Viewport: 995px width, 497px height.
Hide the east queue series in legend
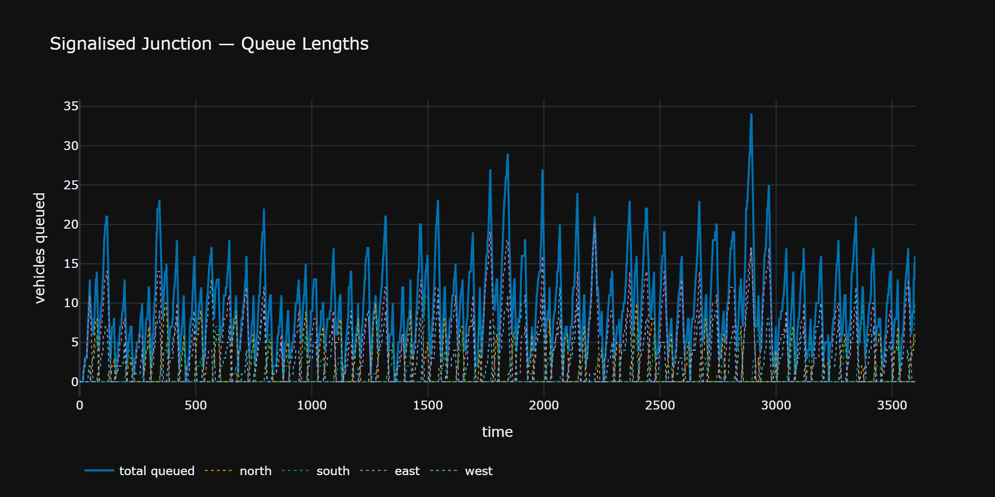(390, 471)
